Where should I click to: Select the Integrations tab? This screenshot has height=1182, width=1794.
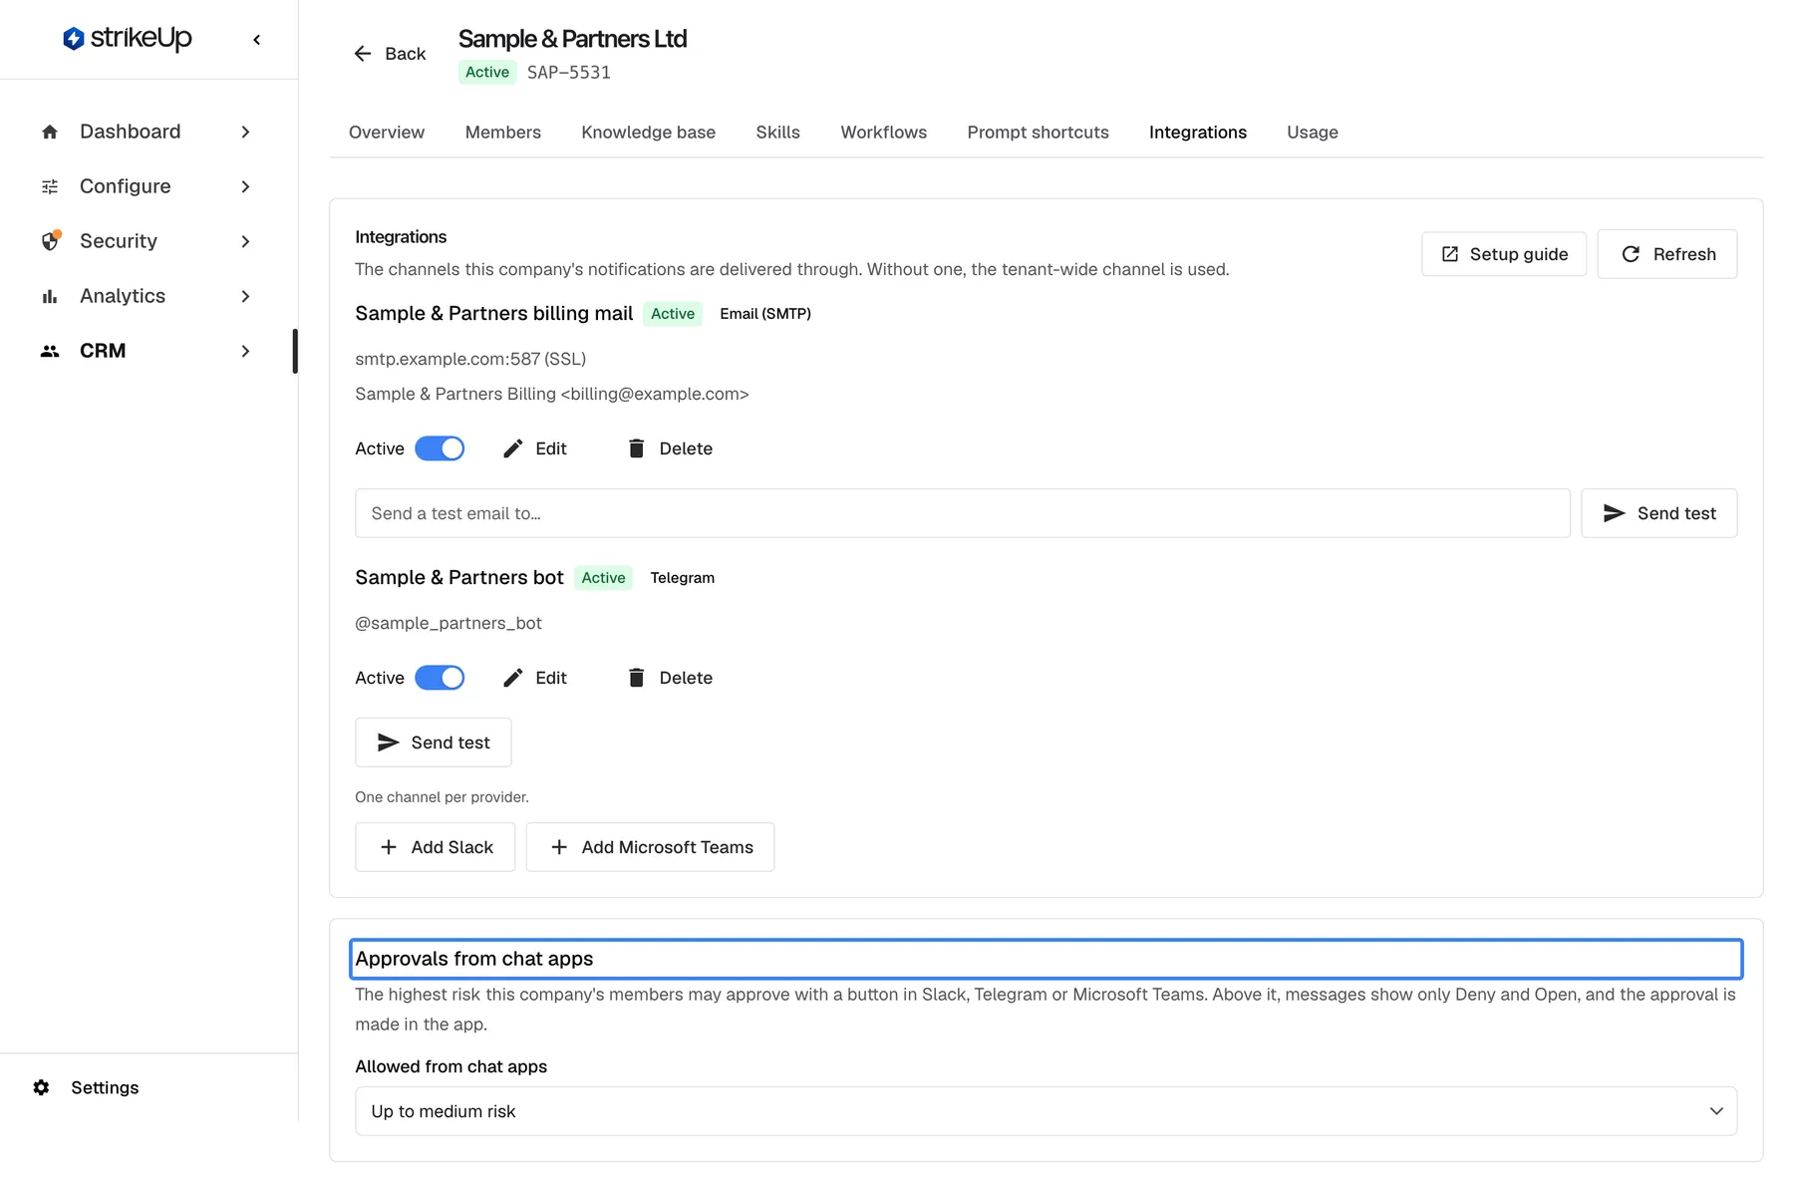1198,133
